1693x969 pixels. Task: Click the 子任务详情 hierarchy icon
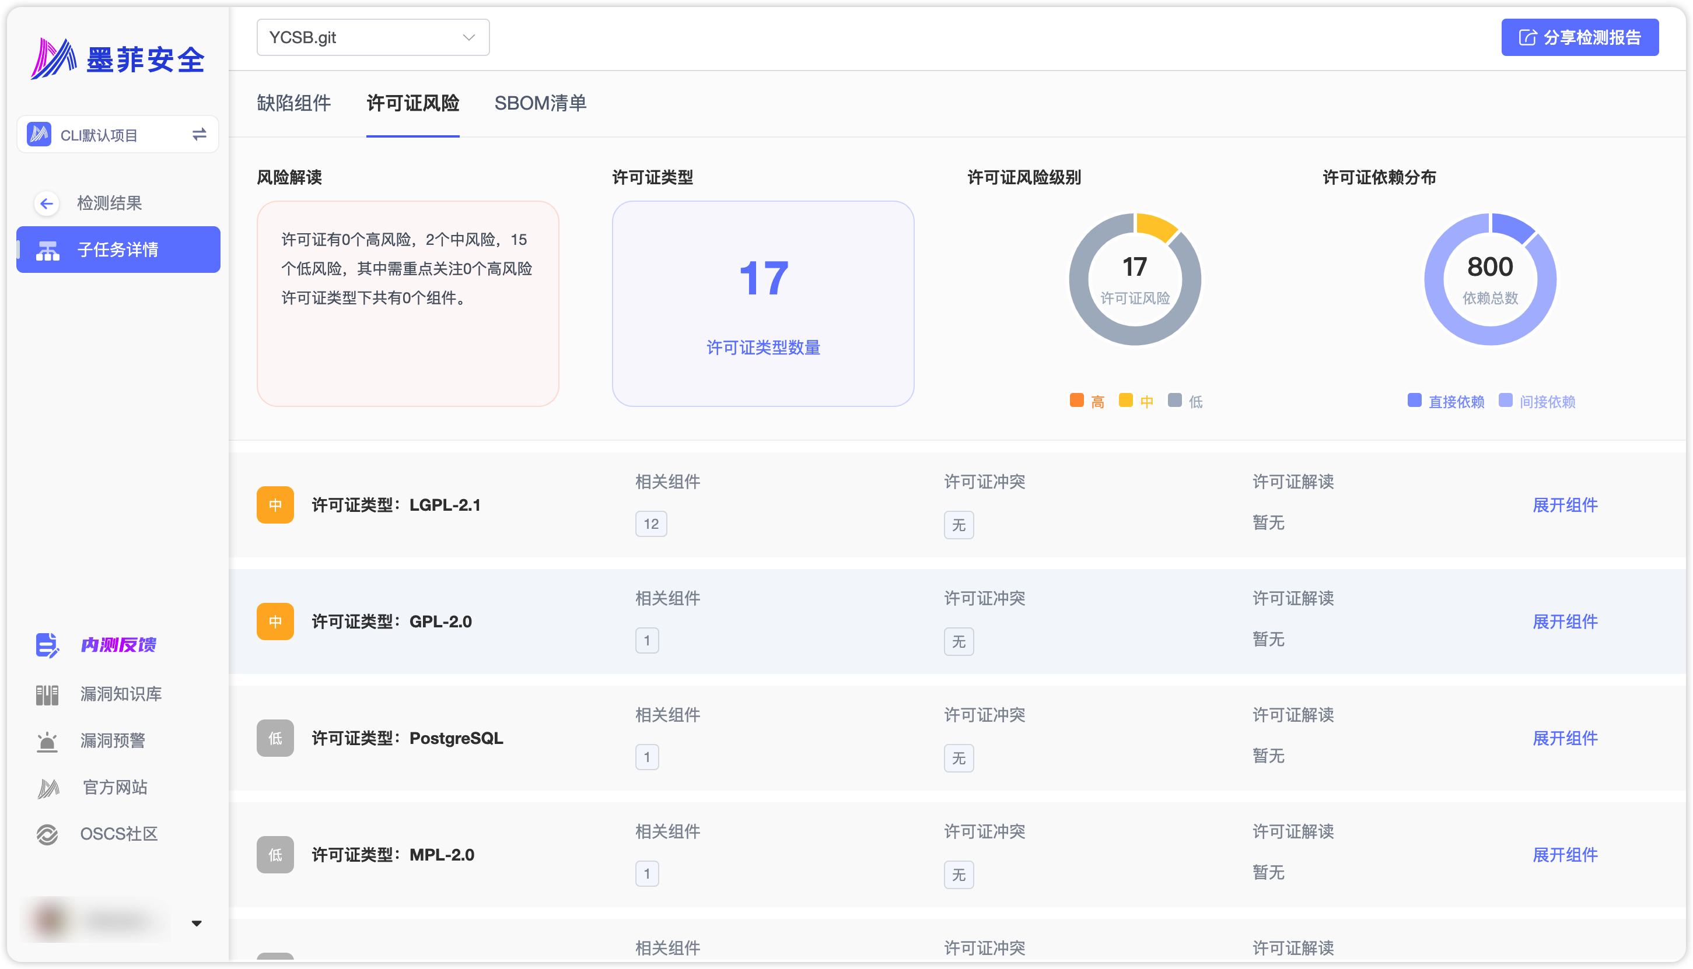point(47,250)
